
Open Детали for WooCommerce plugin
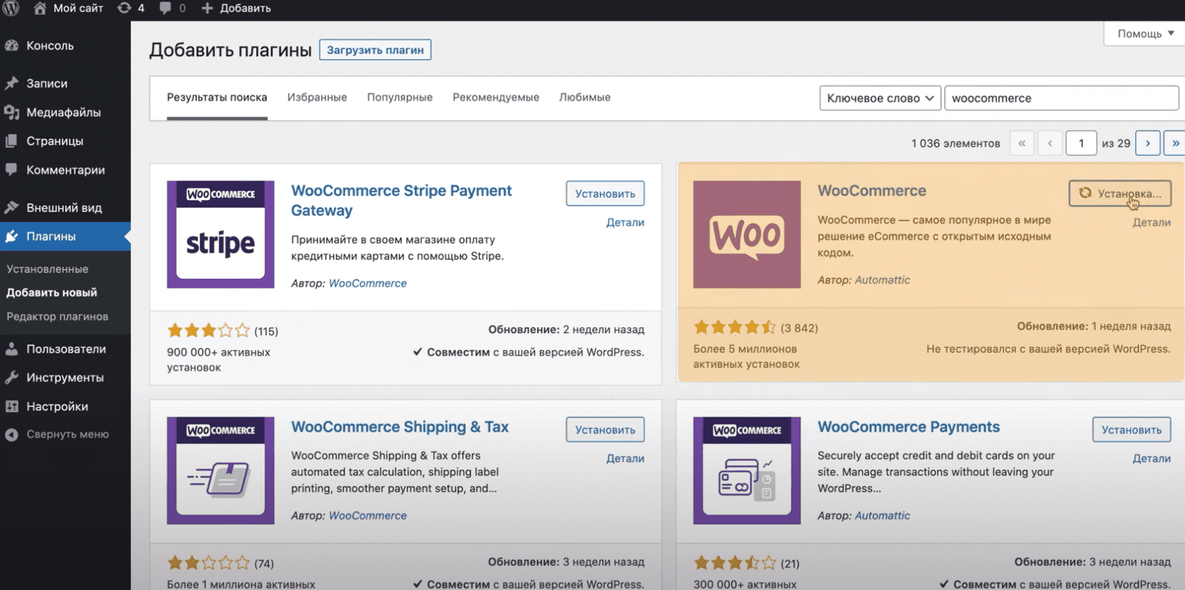tap(1152, 222)
